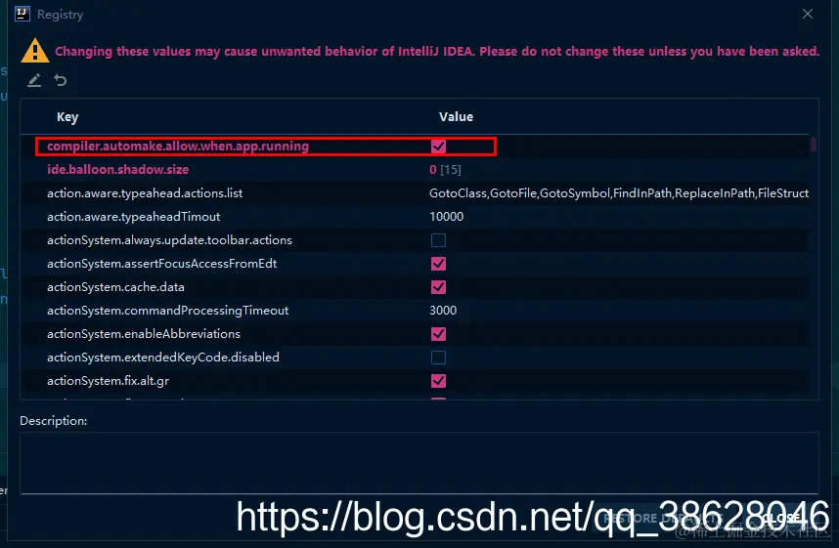
Task: Click the IntelliJ IDEA logo in title bar
Action: 22,14
